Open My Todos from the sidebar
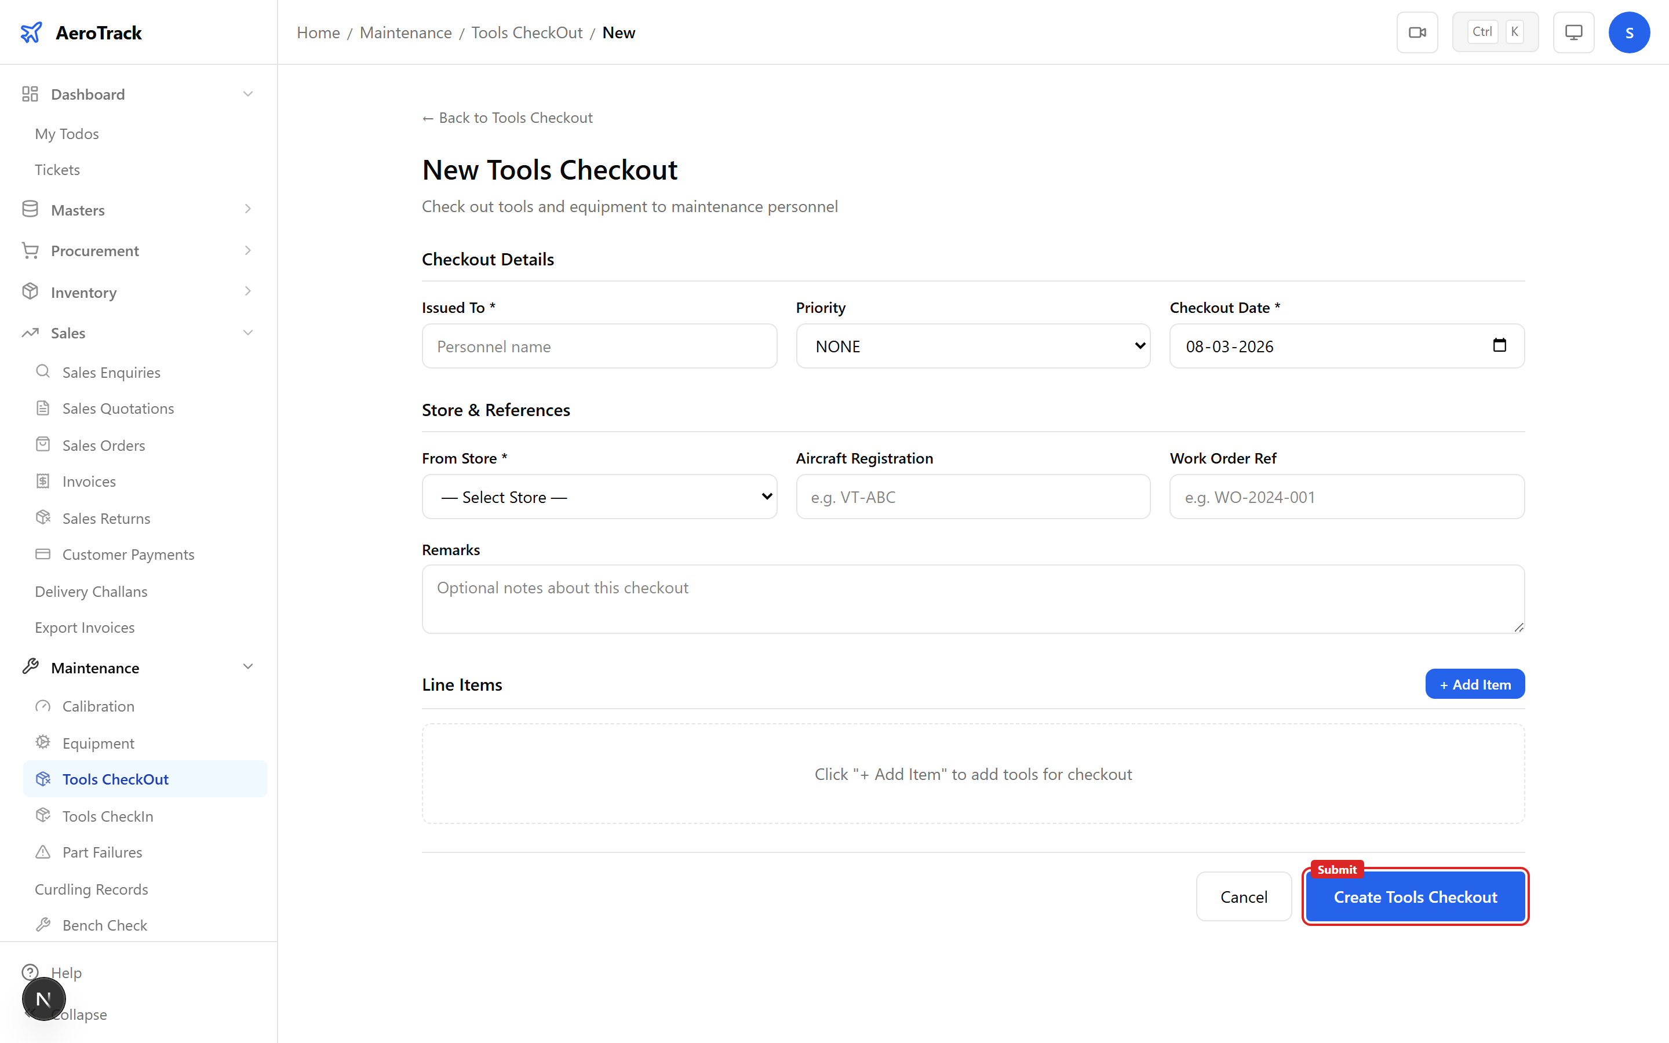The image size is (1669, 1043). pos(67,133)
